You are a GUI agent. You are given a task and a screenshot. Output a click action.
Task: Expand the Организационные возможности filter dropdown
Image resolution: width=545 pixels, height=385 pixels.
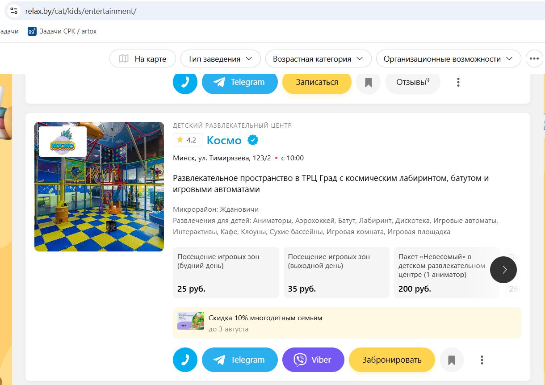pyautogui.click(x=449, y=59)
